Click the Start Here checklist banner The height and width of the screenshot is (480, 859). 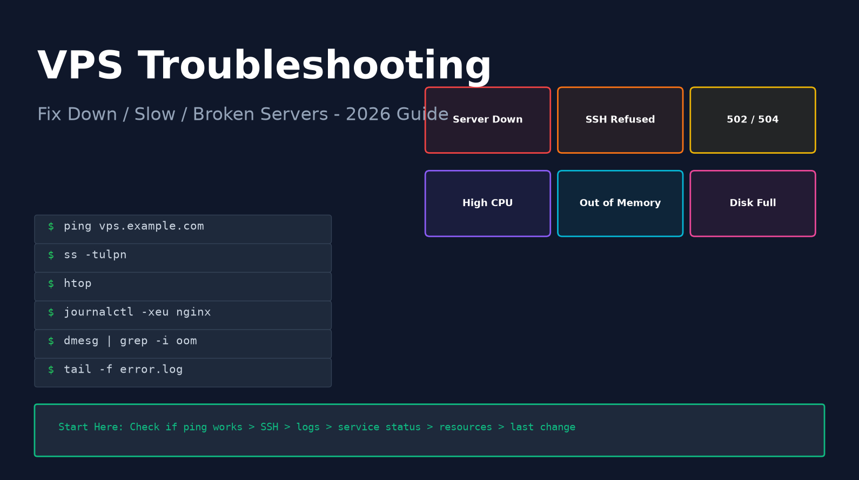point(429,430)
